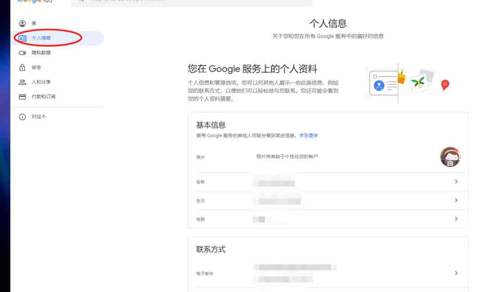Click the 基本信息 card heading
The height and width of the screenshot is (292, 486).
(211, 125)
